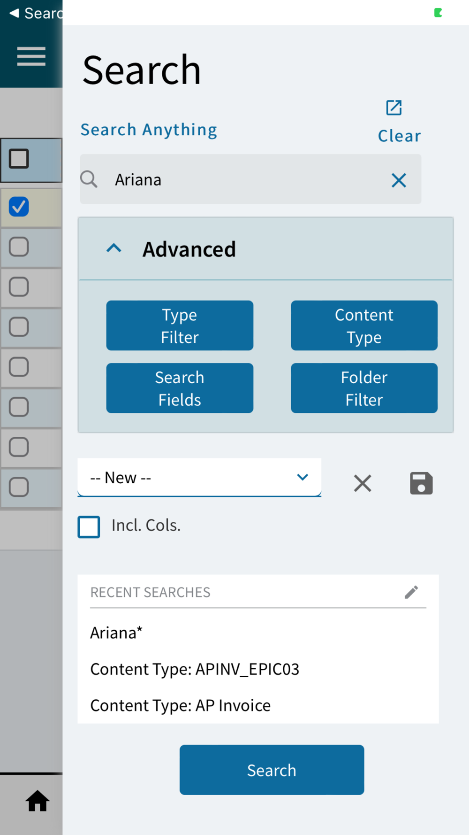Tap the back arrow to Search
The image size is (469, 835).
pos(15,13)
